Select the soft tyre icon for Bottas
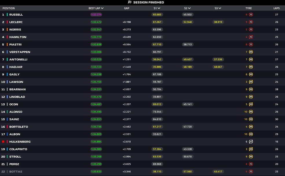This screenshot has width=285, height=176. pos(251,171)
